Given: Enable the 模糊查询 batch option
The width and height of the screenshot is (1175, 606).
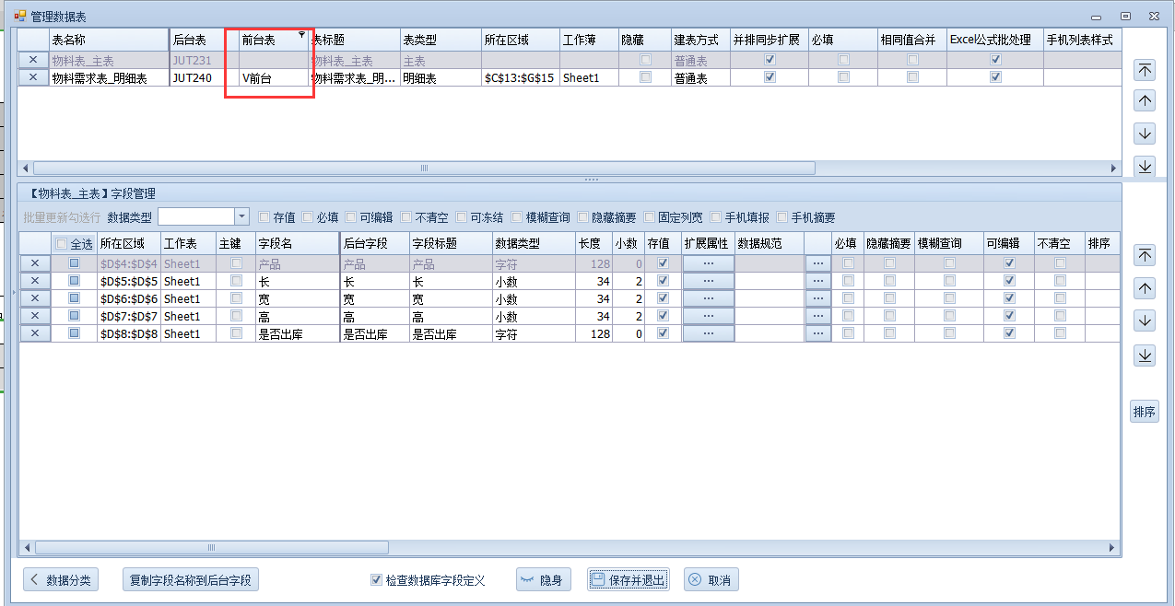Looking at the screenshot, I should pos(517,217).
